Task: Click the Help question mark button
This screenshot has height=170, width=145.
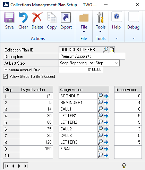Action: [x=117, y=16]
